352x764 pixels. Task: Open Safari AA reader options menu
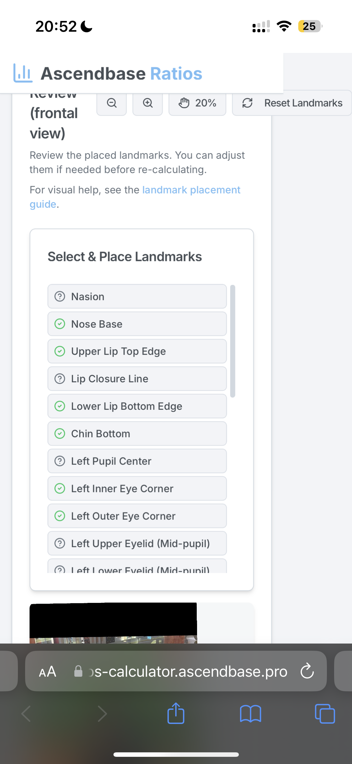[48, 672]
